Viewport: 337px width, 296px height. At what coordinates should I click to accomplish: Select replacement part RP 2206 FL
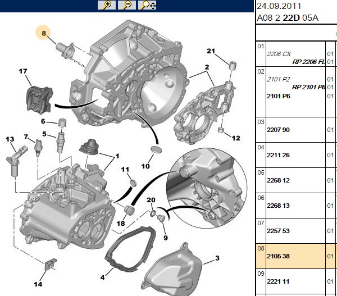point(308,62)
